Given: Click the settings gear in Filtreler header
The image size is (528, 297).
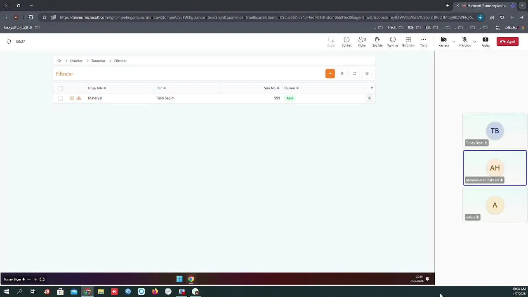Looking at the screenshot, I should tap(367, 73).
